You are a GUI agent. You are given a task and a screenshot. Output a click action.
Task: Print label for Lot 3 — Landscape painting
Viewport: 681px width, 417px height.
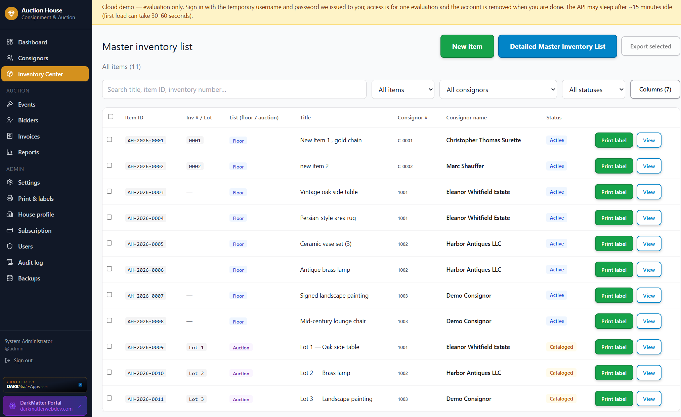click(614, 399)
